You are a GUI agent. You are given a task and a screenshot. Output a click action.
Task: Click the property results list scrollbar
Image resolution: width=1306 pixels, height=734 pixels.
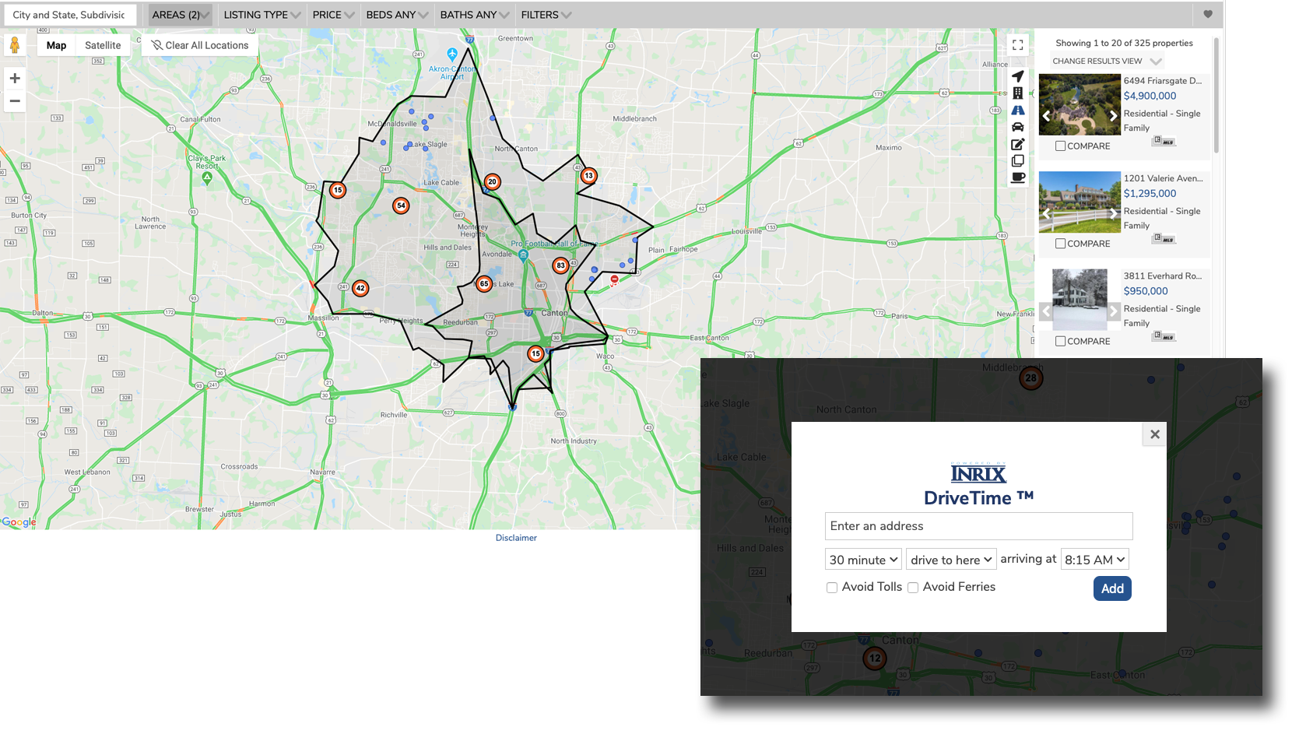[1216, 95]
